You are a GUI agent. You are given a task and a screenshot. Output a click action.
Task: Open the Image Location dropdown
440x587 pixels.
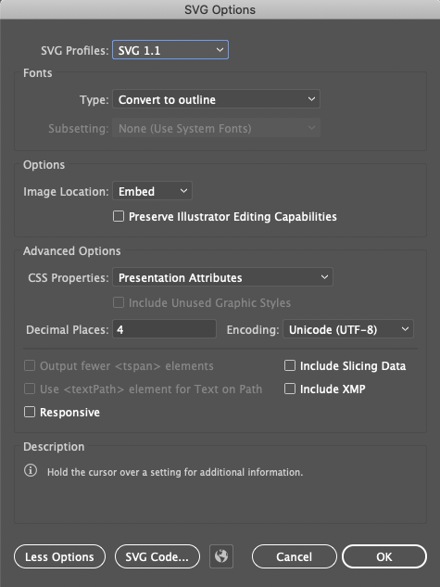click(x=152, y=191)
